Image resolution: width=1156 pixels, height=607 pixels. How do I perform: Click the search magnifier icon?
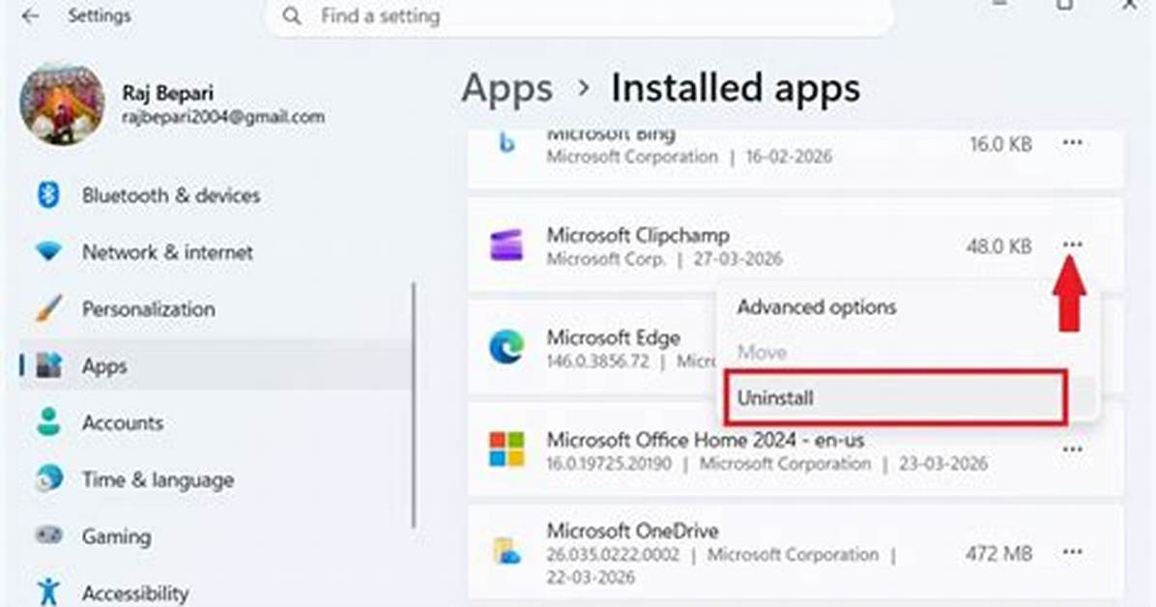[x=292, y=15]
